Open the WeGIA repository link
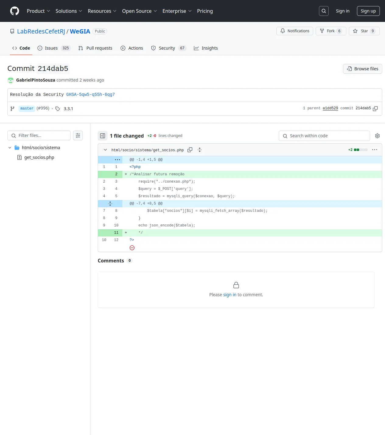This screenshot has width=385, height=435. pos(80,31)
